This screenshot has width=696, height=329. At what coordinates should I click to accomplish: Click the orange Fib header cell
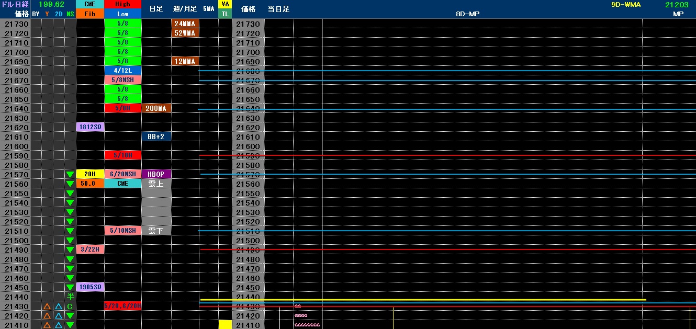tap(90, 14)
